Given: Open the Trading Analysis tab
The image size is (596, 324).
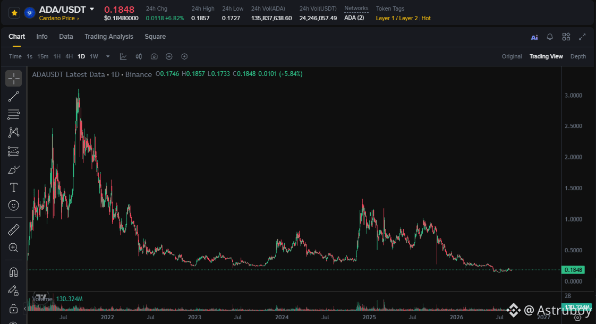Looking at the screenshot, I should pyautogui.click(x=109, y=37).
